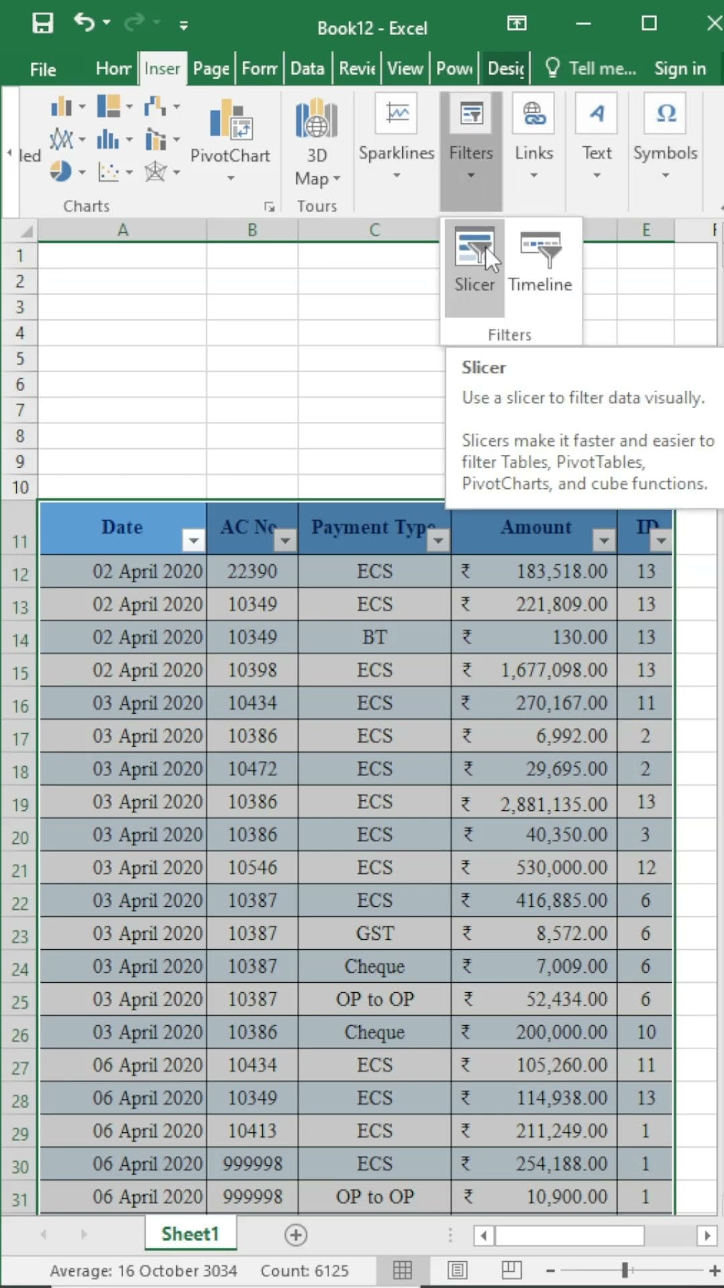Switch to the Data ribbon tab

tap(307, 68)
